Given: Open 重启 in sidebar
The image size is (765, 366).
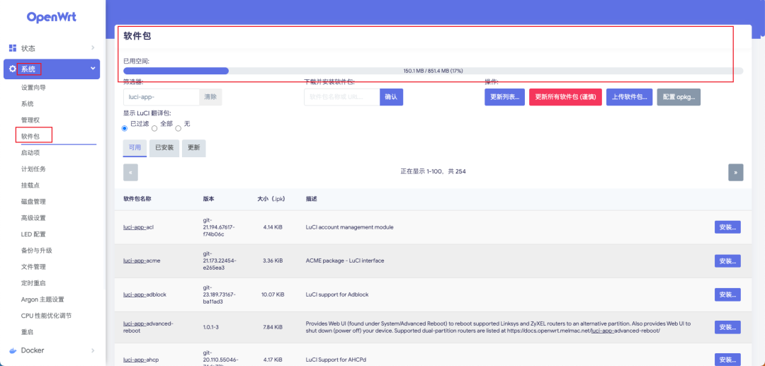Looking at the screenshot, I should [x=28, y=332].
